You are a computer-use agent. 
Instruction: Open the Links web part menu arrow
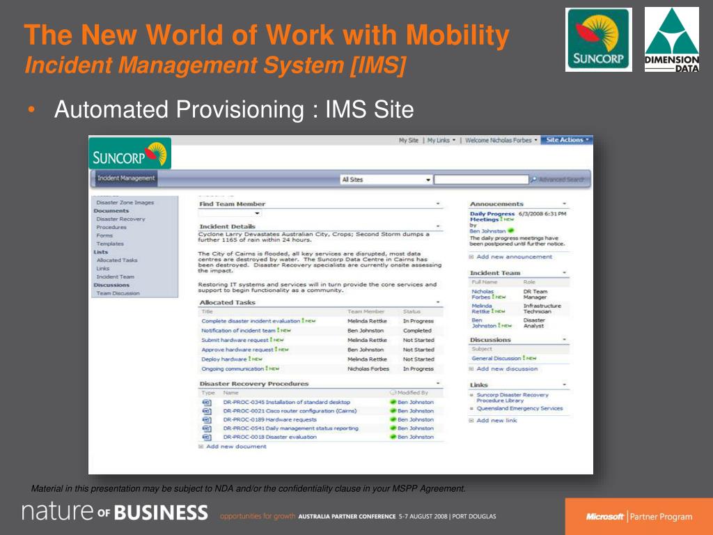click(x=564, y=385)
